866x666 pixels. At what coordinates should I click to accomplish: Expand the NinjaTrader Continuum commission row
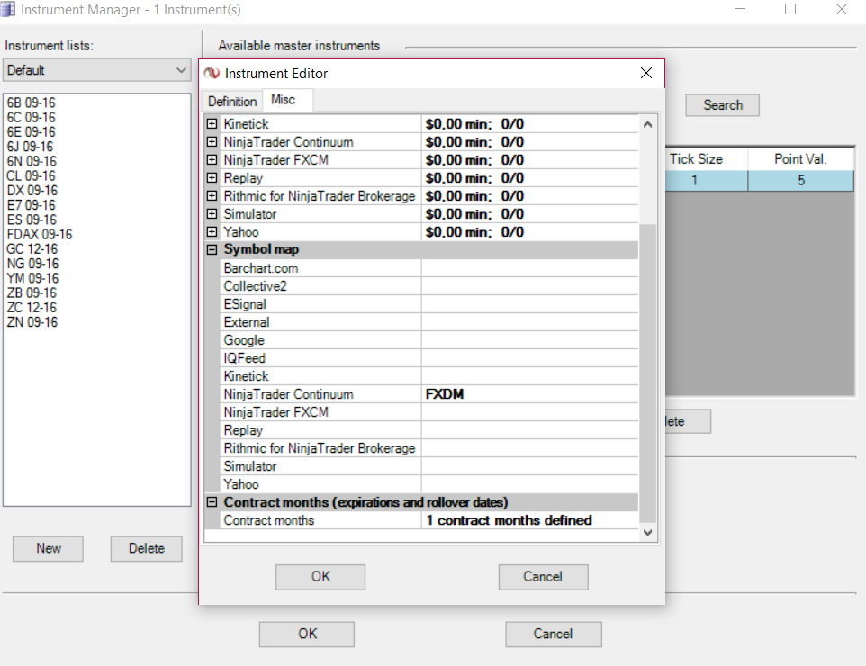point(212,142)
